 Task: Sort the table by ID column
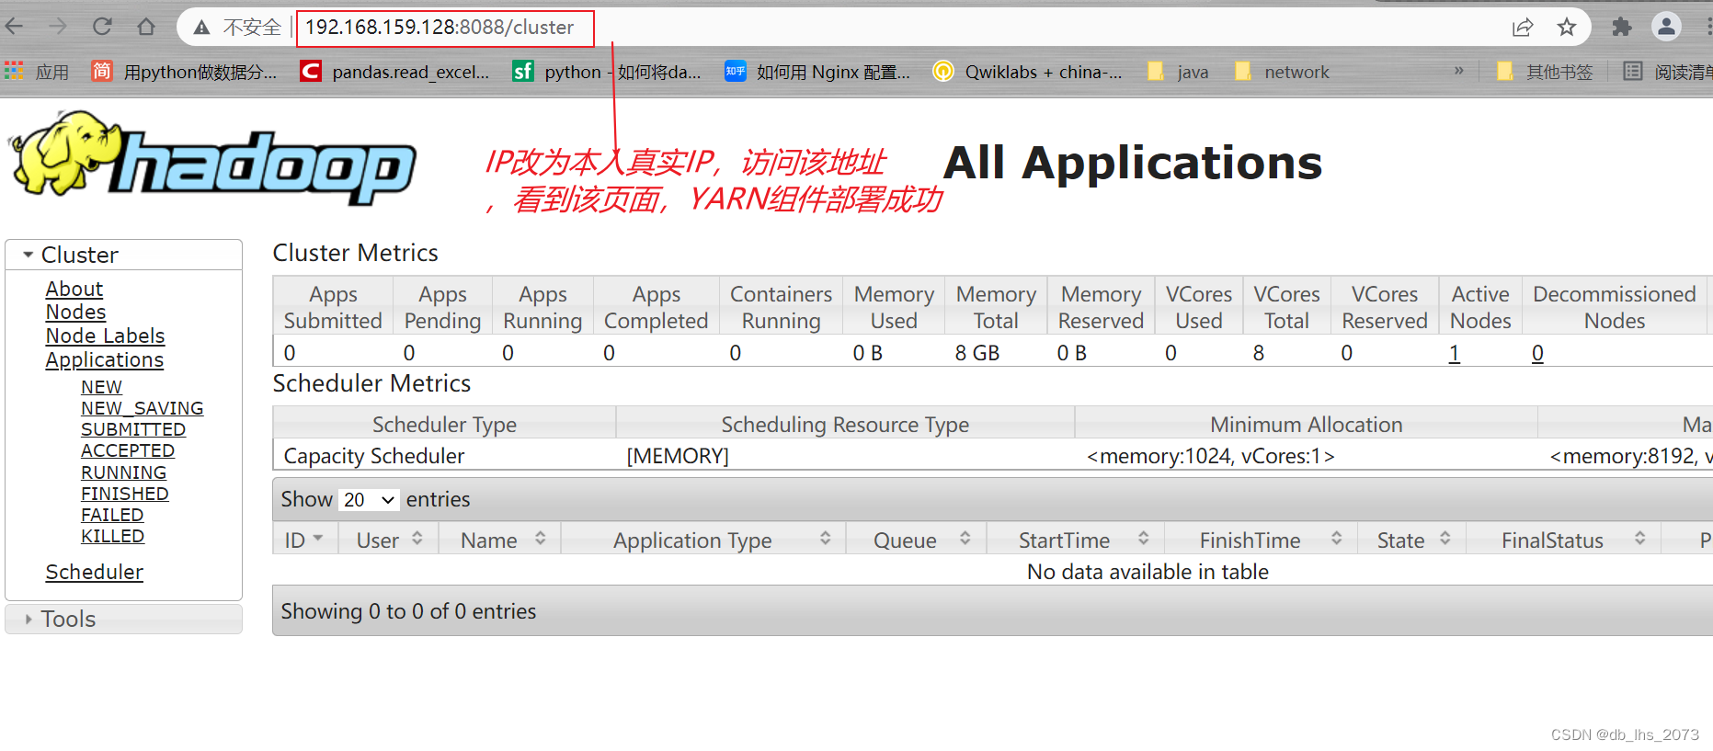tap(305, 540)
